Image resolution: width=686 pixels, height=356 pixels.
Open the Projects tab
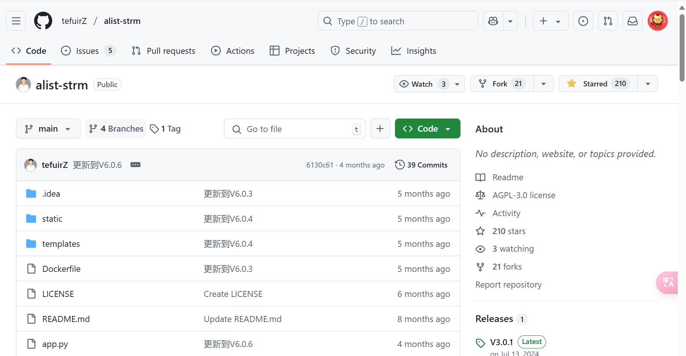pyautogui.click(x=292, y=51)
